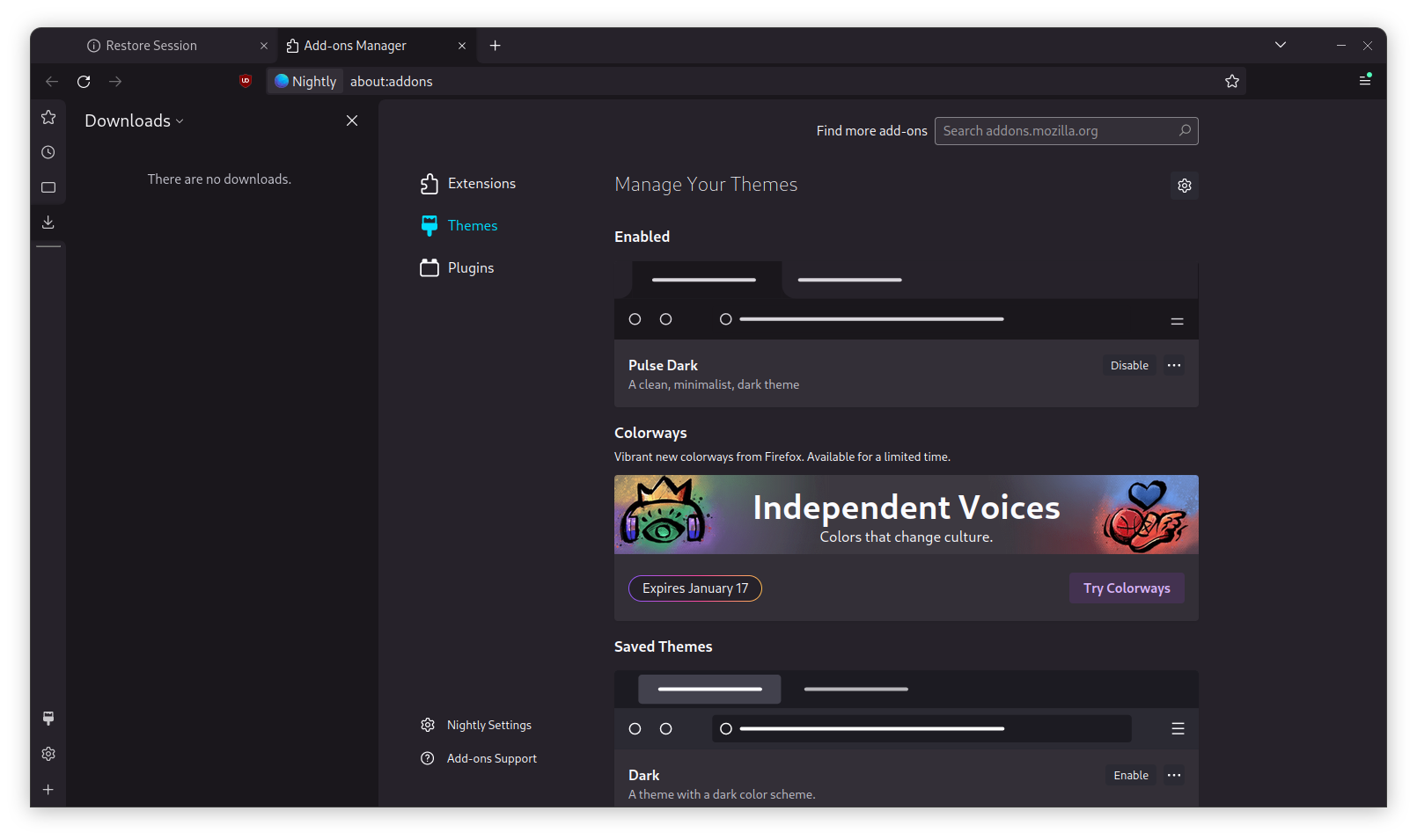Reload the current page

[84, 82]
